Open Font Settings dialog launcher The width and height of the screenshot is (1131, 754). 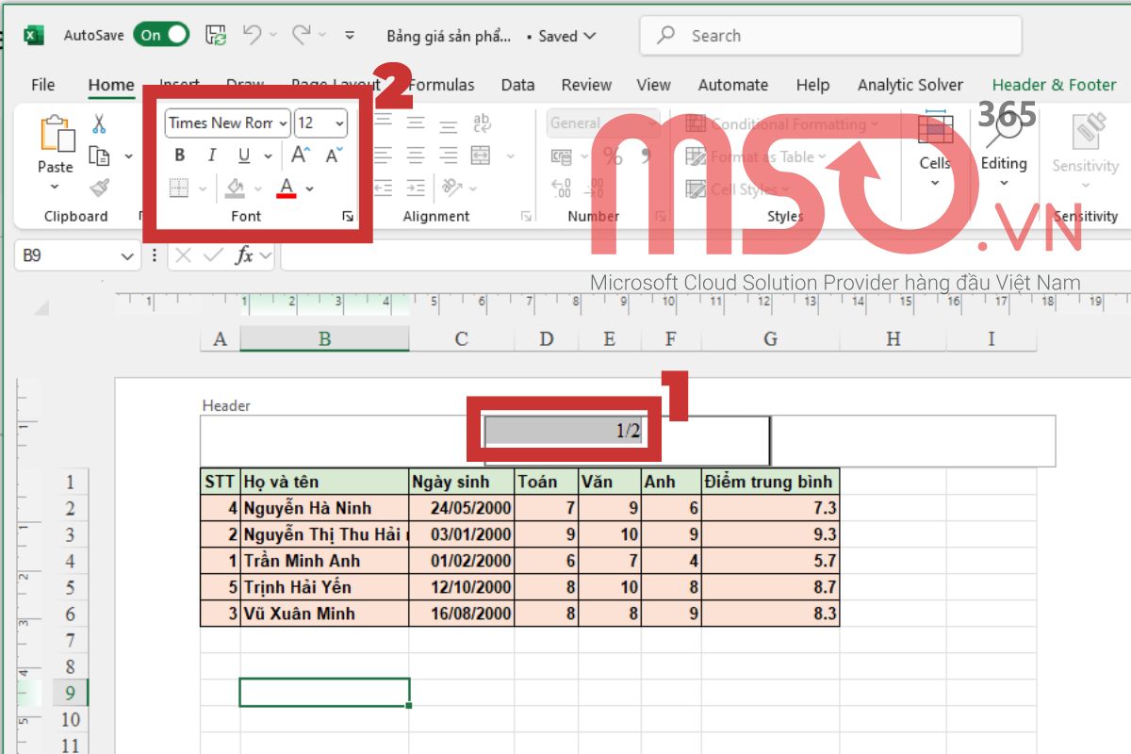pos(348,217)
